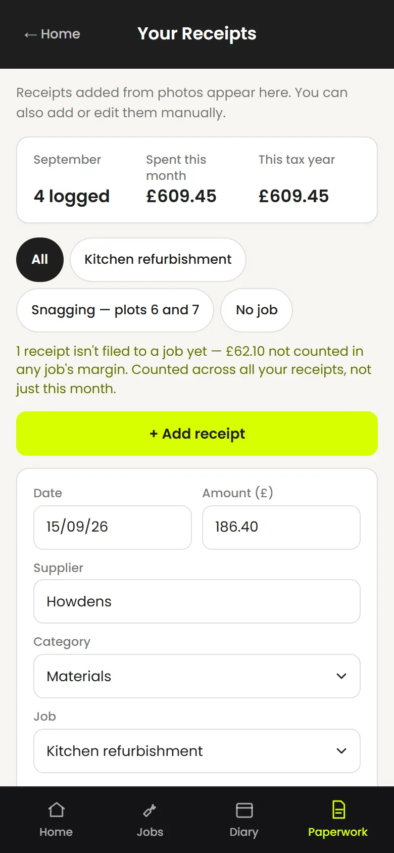Image resolution: width=394 pixels, height=853 pixels.
Task: Switch to the Diary tab label
Action: [x=244, y=832]
